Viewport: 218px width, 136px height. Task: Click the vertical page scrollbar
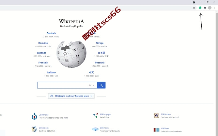(x=217, y=73)
